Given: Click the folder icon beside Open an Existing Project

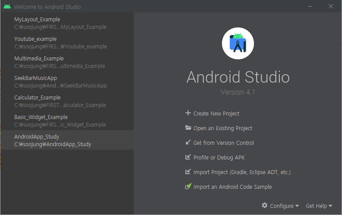Looking at the screenshot, I should 188,127.
